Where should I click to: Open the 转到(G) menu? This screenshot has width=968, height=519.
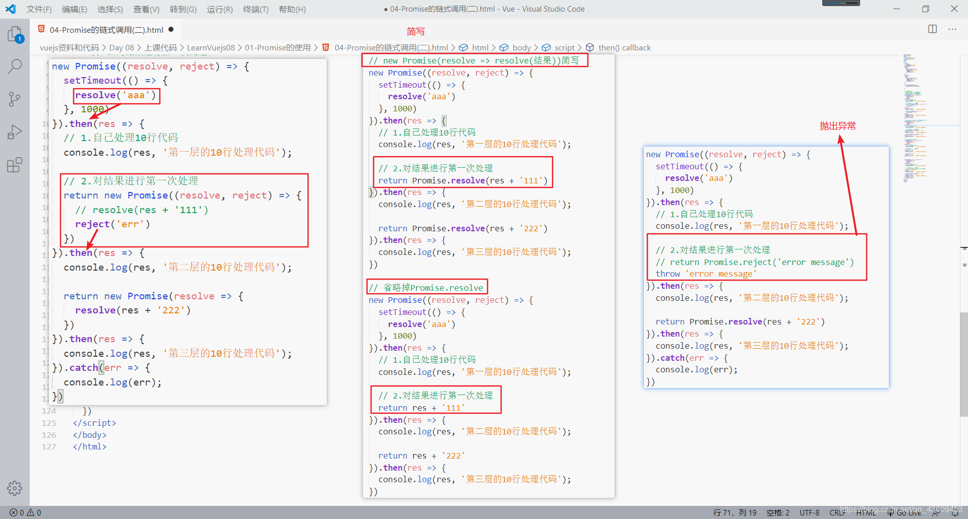point(183,9)
